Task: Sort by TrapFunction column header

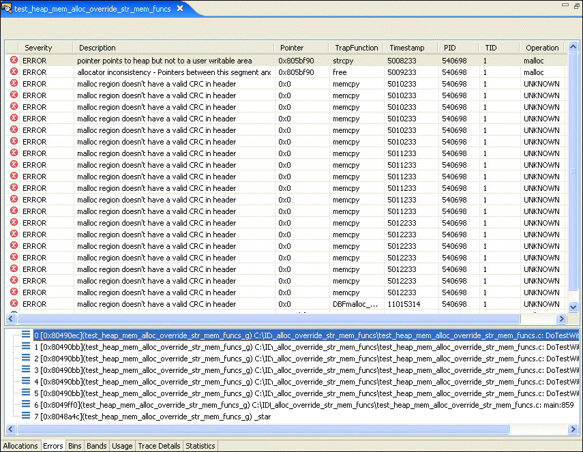Action: [356, 48]
